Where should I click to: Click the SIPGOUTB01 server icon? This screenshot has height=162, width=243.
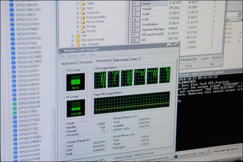[x=14, y=112]
